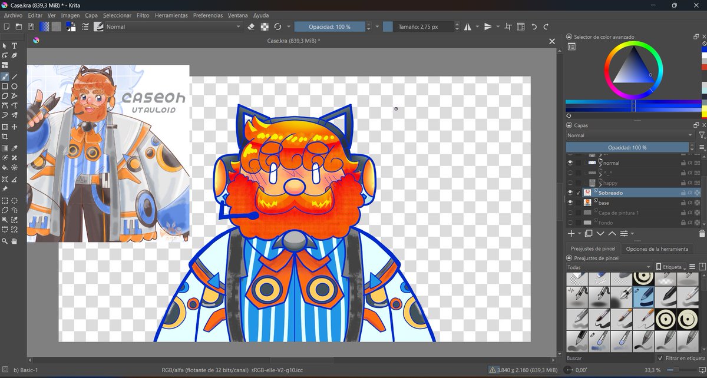The width and height of the screenshot is (707, 378).
Task: Select the Calligraphy tool
Action: (x=14, y=55)
